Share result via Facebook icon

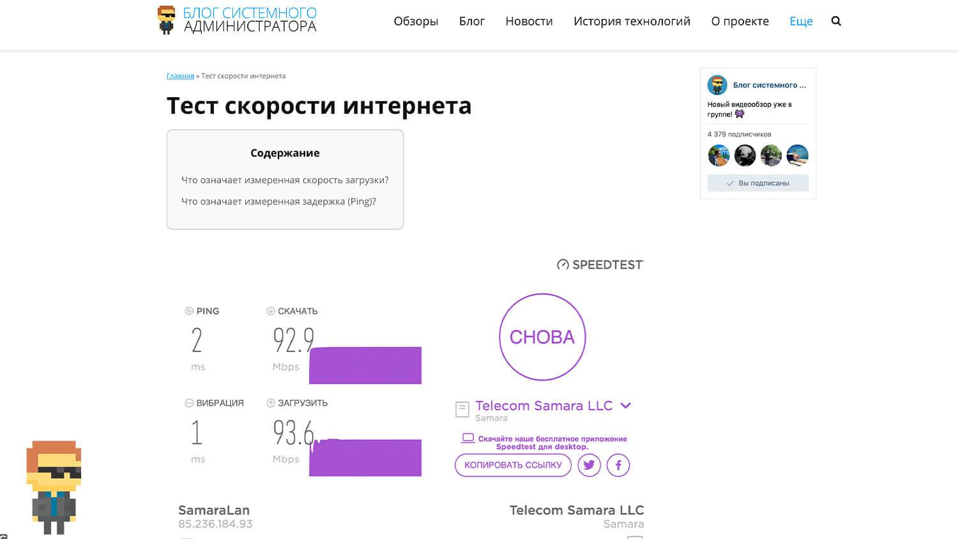[618, 465]
